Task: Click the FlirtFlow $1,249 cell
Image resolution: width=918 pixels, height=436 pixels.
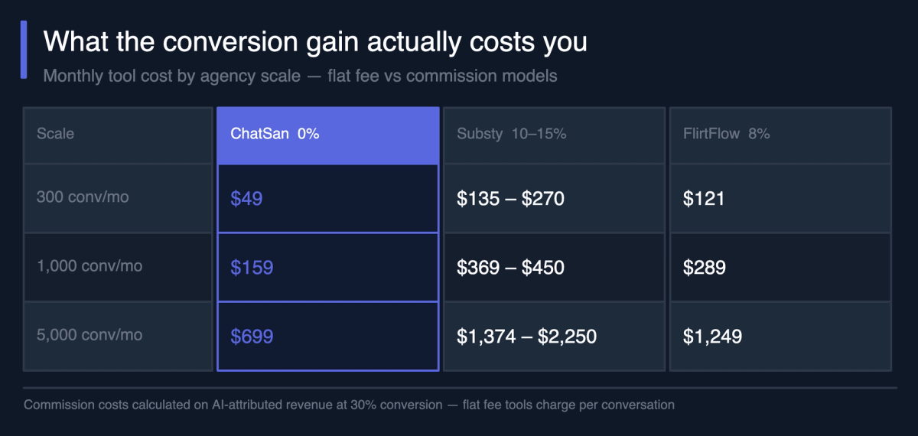Action: (780, 337)
